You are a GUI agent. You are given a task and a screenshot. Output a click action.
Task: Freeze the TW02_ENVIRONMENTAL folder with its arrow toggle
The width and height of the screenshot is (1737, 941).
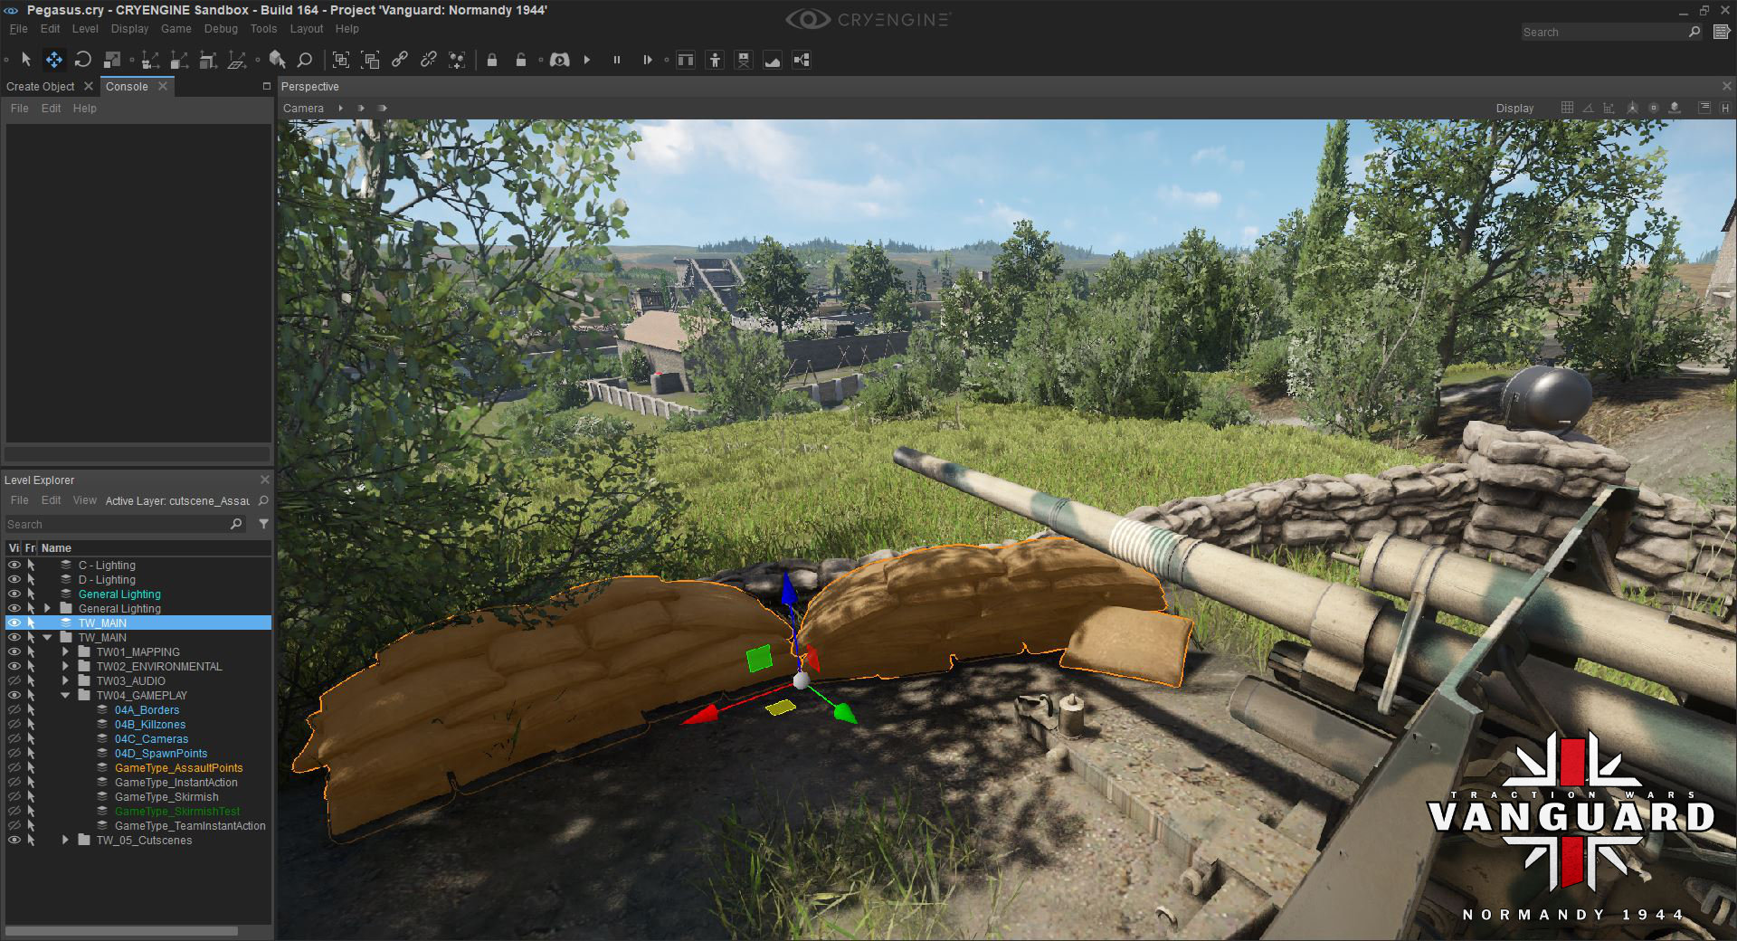coord(31,666)
